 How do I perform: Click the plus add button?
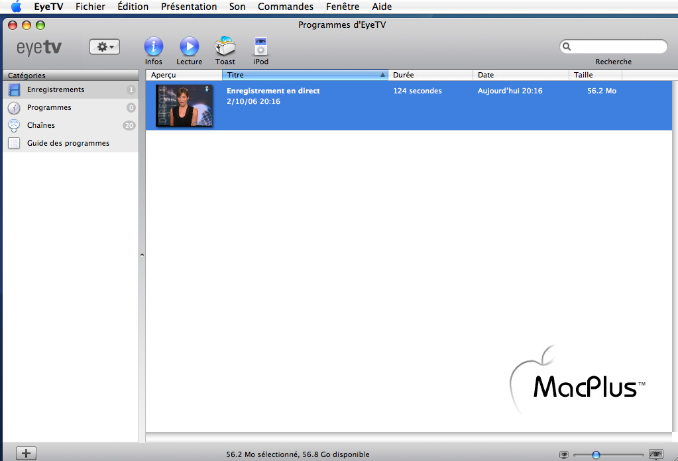coord(26,453)
